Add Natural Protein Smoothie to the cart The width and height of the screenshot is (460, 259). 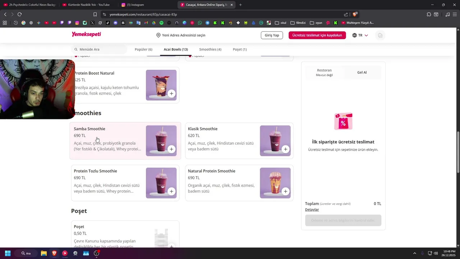(285, 191)
